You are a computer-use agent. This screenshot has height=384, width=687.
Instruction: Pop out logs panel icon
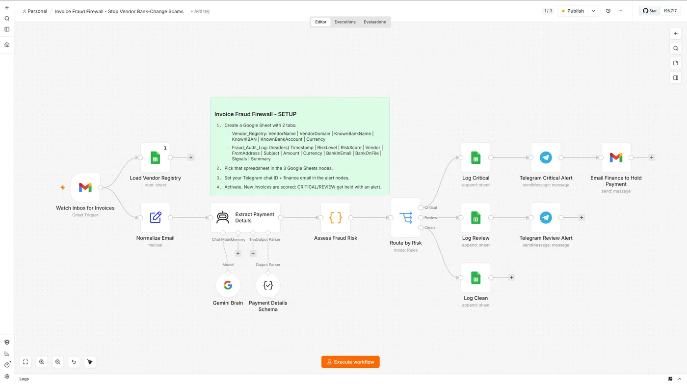click(x=671, y=379)
